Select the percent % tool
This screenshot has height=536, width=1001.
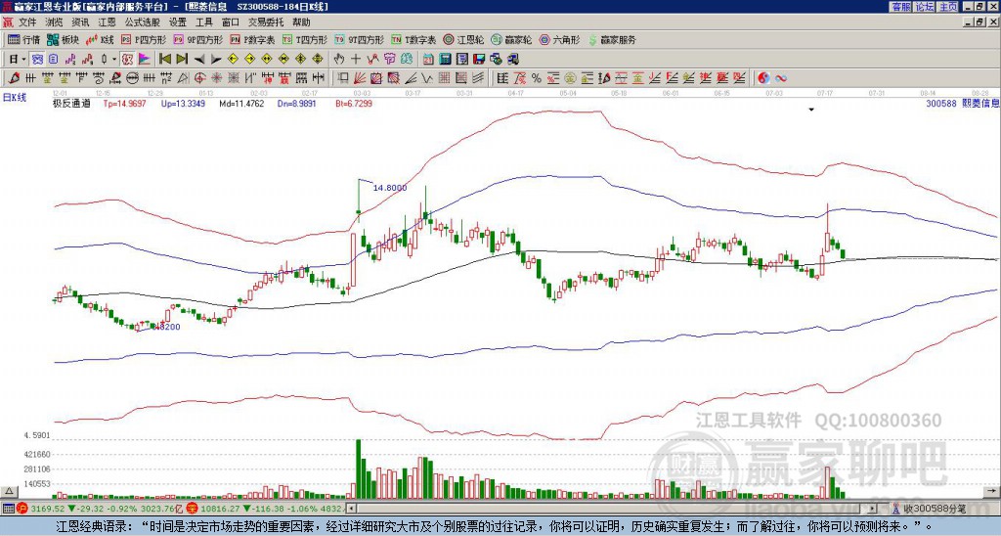537,78
